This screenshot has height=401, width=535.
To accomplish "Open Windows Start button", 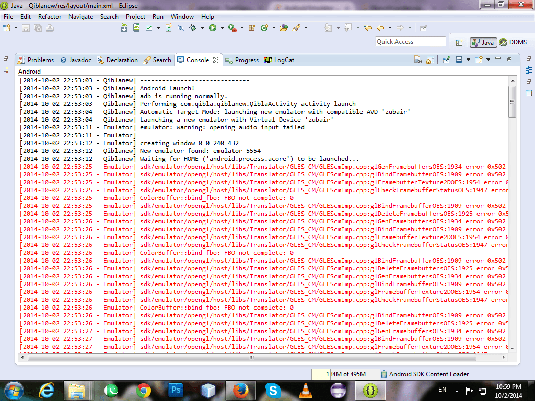I will (x=14, y=391).
